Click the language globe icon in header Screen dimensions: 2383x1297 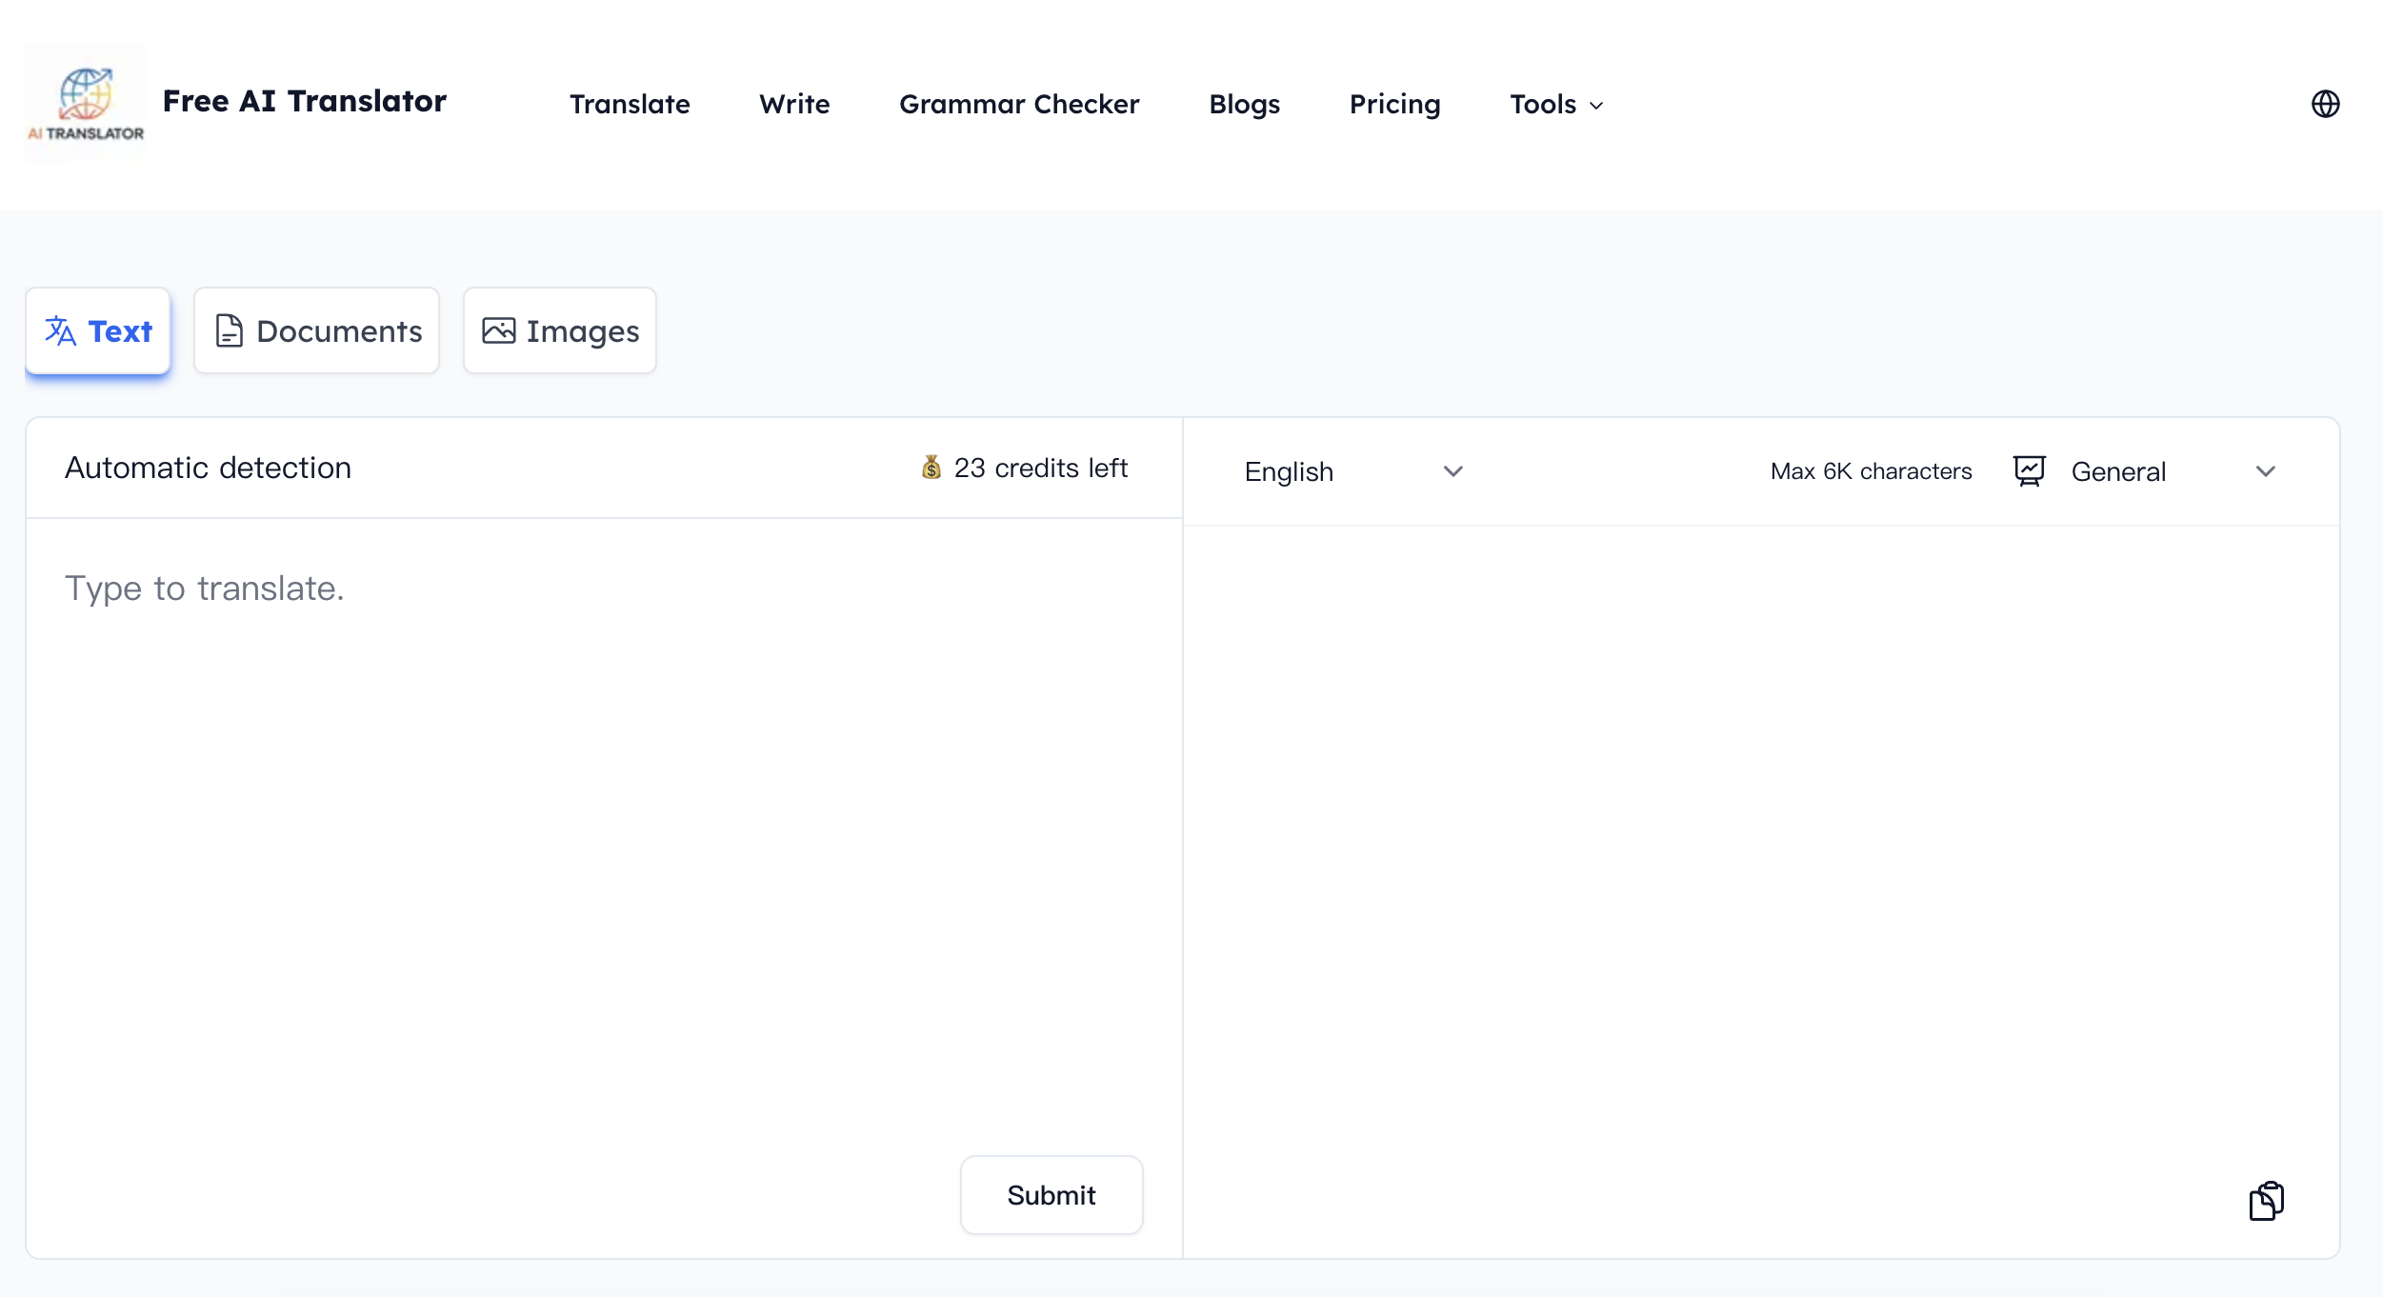(2325, 104)
